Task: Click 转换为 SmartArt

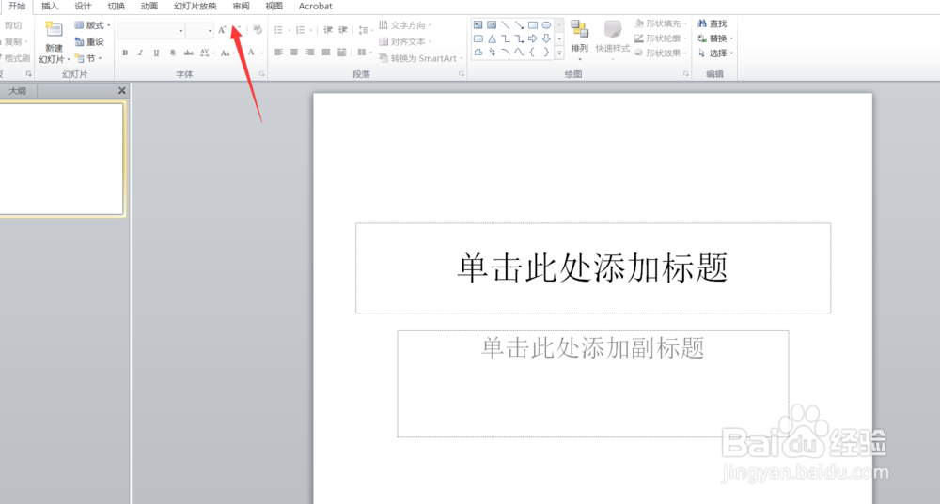Action: [421, 58]
